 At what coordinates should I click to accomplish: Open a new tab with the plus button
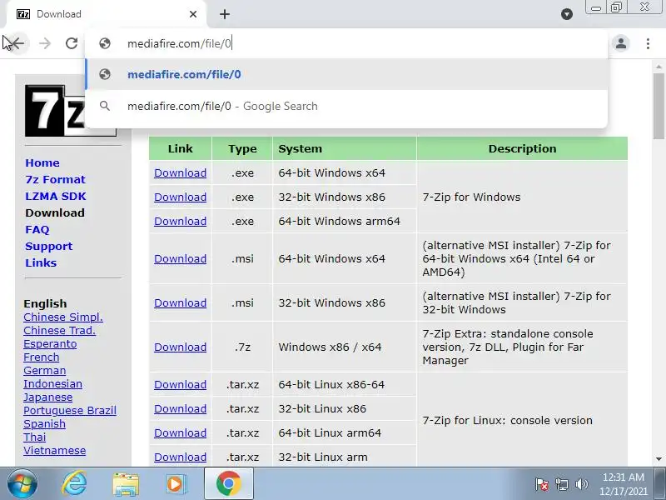tap(225, 14)
